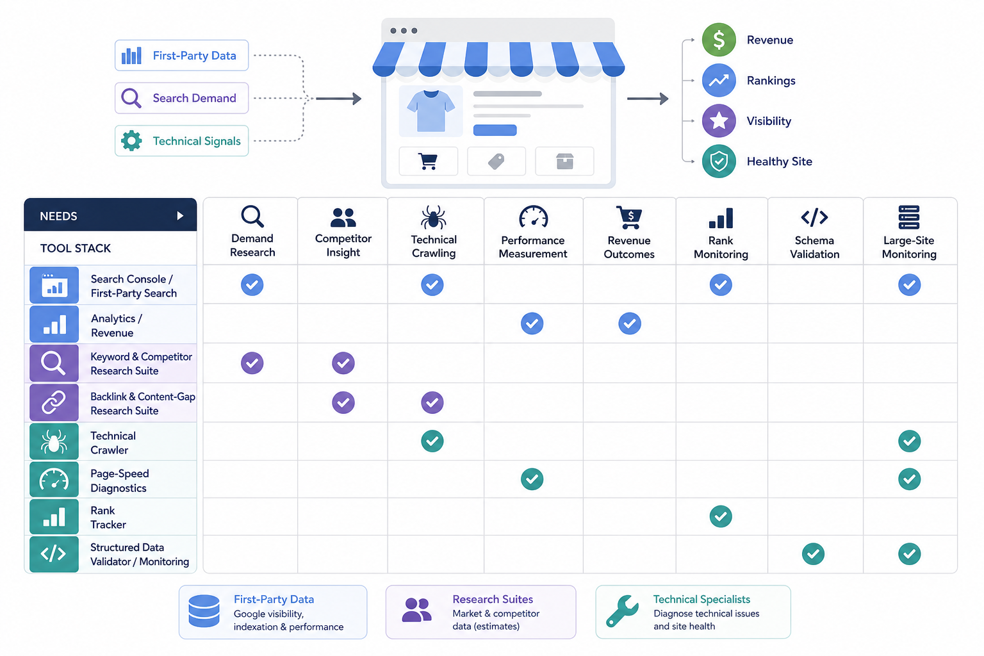Toggle Structured Data check under Schema Validation
The width and height of the screenshot is (984, 656).
(814, 553)
